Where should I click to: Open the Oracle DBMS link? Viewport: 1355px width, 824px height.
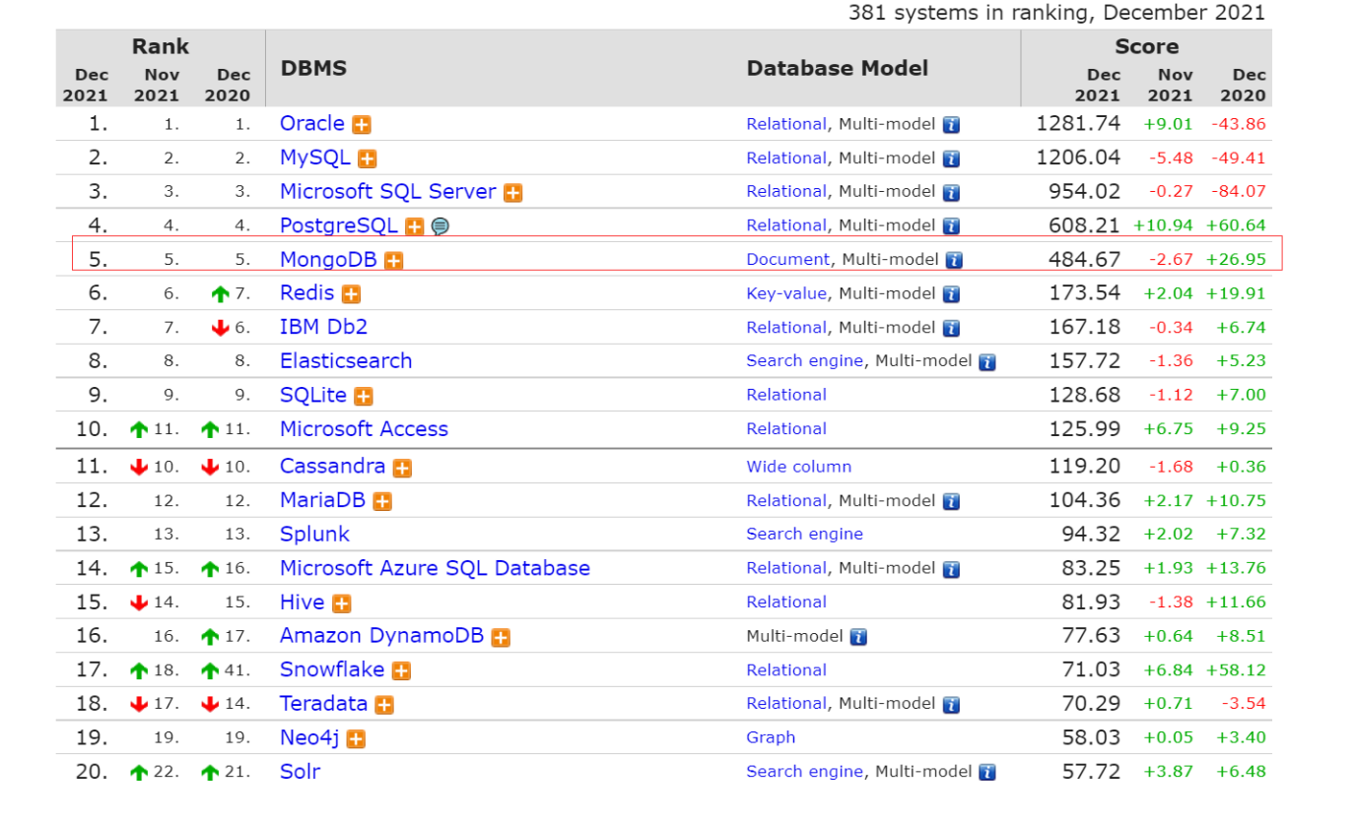pyautogui.click(x=312, y=124)
